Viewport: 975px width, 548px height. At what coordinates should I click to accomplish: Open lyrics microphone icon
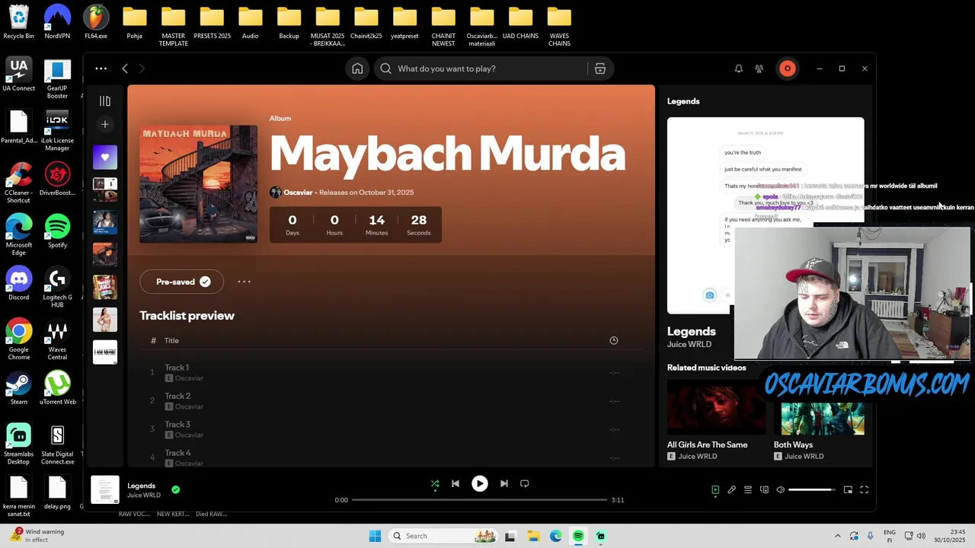[x=731, y=490]
